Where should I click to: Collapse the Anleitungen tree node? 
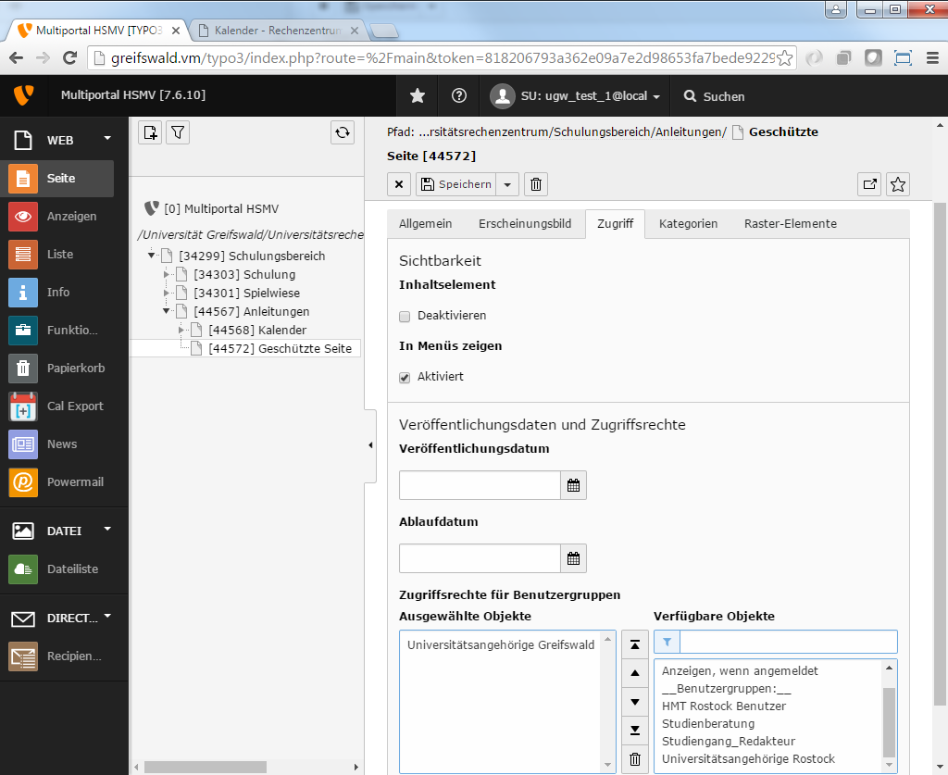click(167, 311)
